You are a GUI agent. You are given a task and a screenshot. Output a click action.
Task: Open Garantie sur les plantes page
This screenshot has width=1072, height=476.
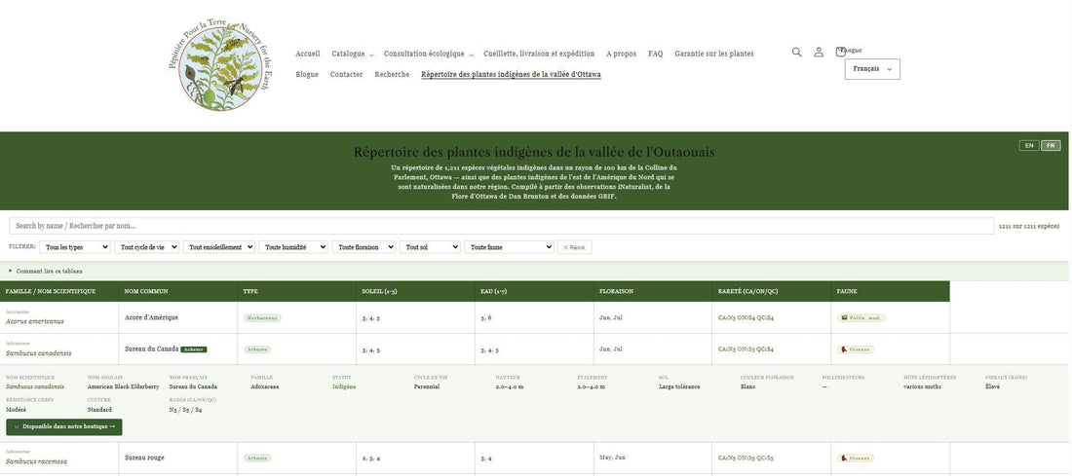tap(713, 54)
